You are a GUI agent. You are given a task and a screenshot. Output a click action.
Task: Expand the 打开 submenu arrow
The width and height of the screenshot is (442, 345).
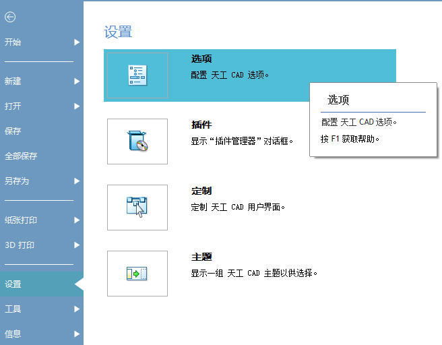click(77, 106)
